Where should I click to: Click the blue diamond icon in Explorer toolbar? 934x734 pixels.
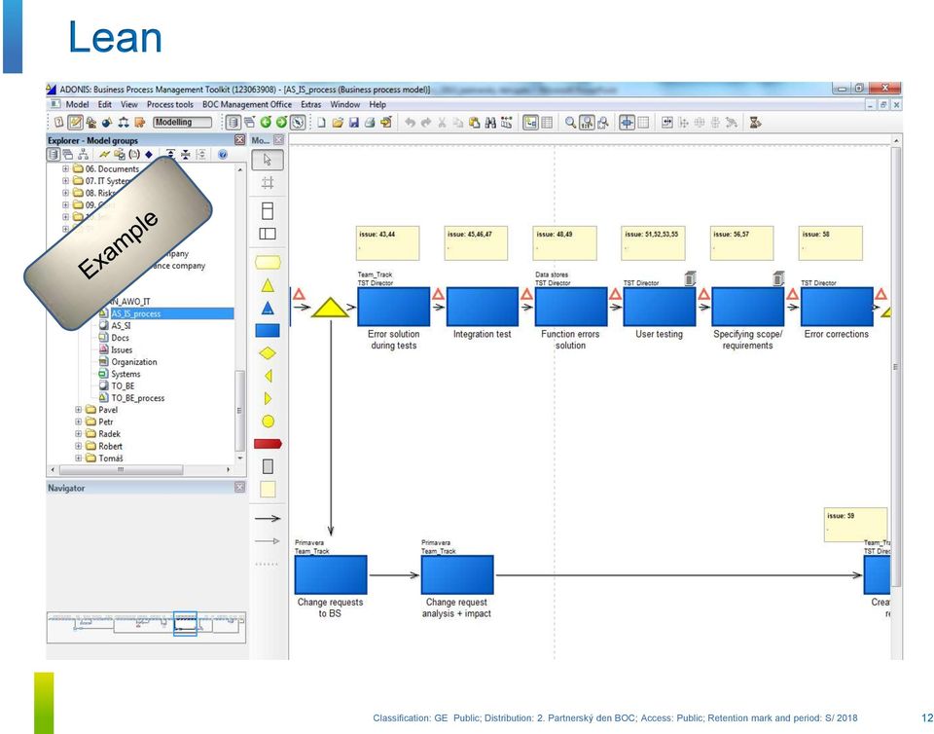coord(148,155)
